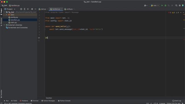The image size is (185, 104).
Task: Go to next highlighted error arrow
Action: (x=183, y=12)
